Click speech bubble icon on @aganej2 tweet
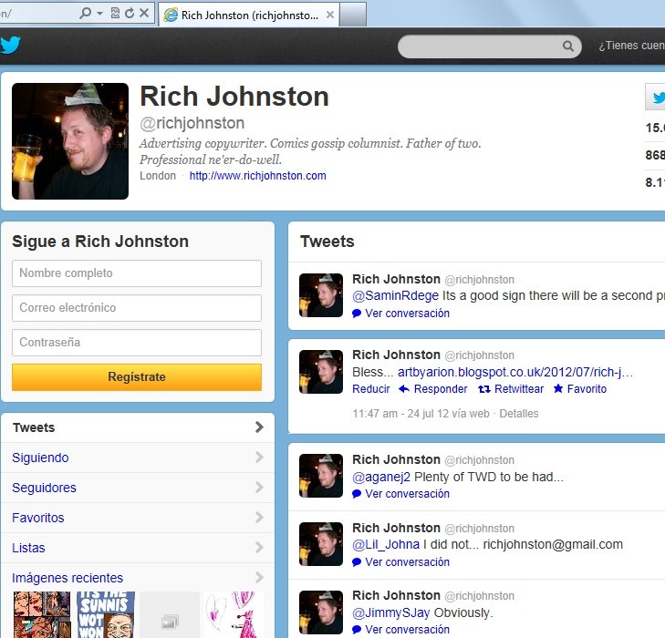 pos(357,494)
